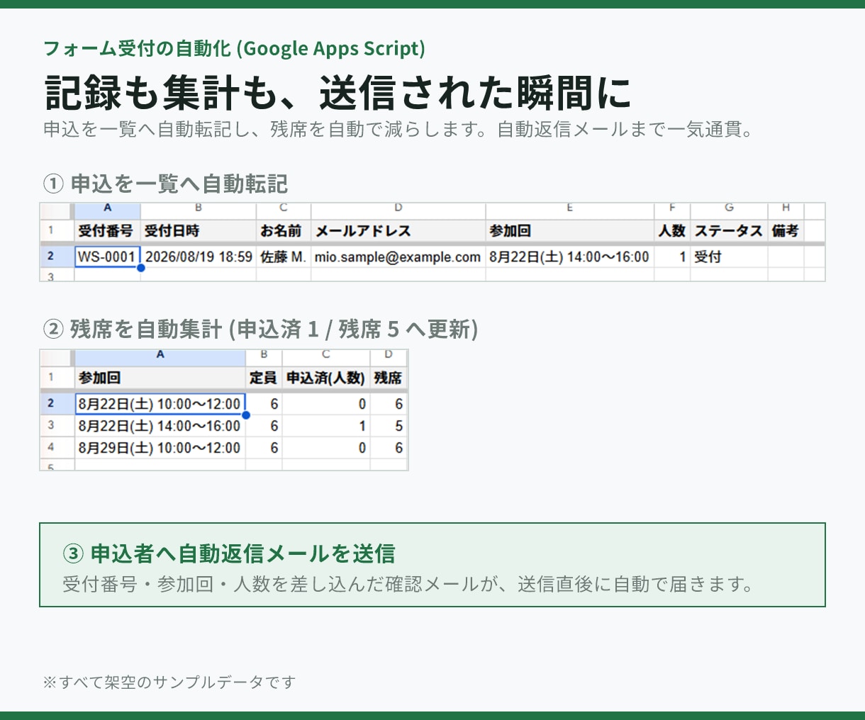This screenshot has height=720, width=865.
Task: Select the 受付番号 header cell
Action: (x=108, y=231)
